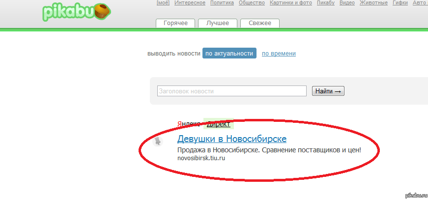This screenshot has height=199, width=428.
Task: Open the Гифки category
Action: [400, 3]
